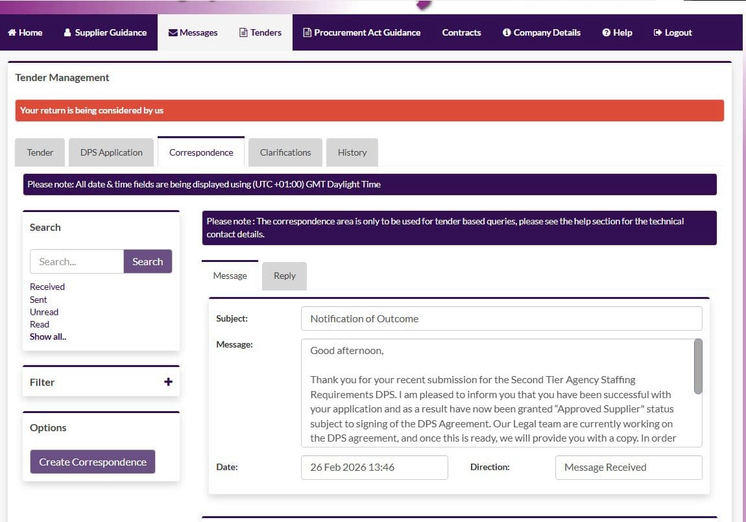746x522 pixels.
Task: Click the Options panel heading
Action: (48, 427)
